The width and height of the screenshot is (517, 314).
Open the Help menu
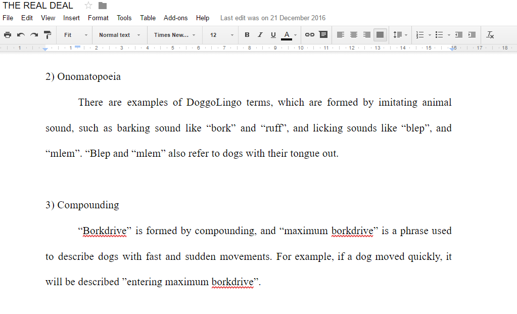tap(203, 18)
